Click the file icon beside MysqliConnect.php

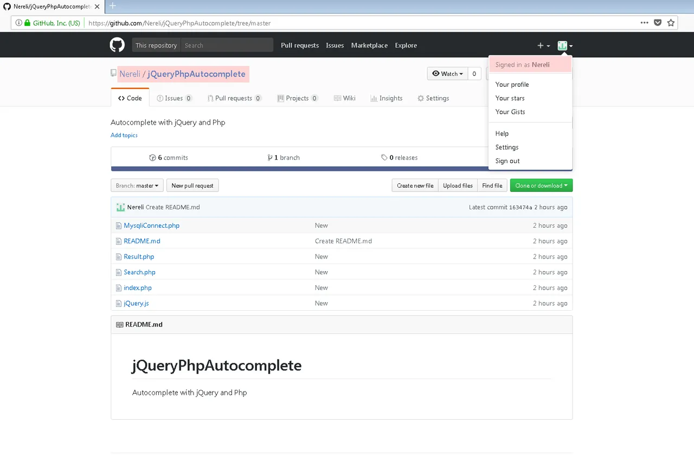(119, 226)
